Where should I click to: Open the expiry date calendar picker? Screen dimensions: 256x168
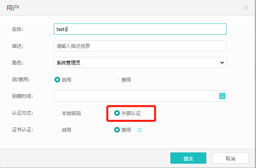(x=222, y=96)
